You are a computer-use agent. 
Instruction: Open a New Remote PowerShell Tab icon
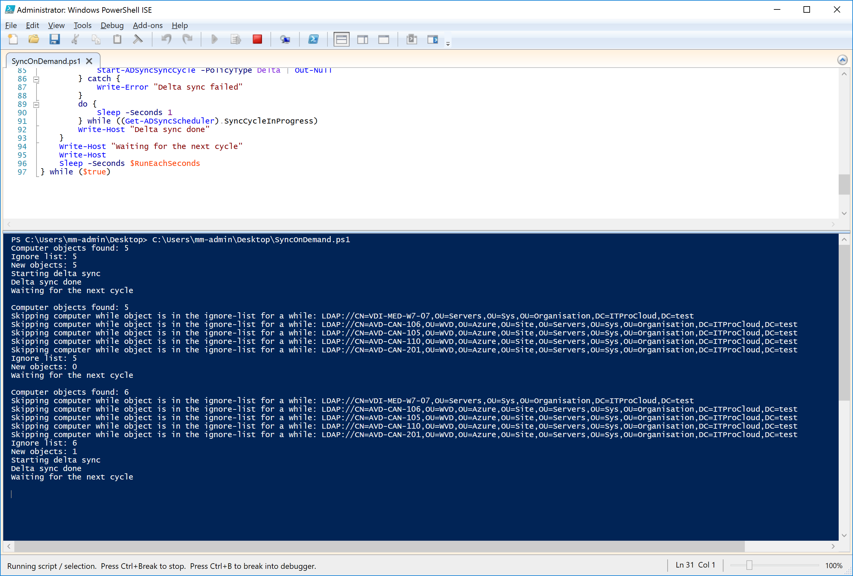tap(285, 39)
